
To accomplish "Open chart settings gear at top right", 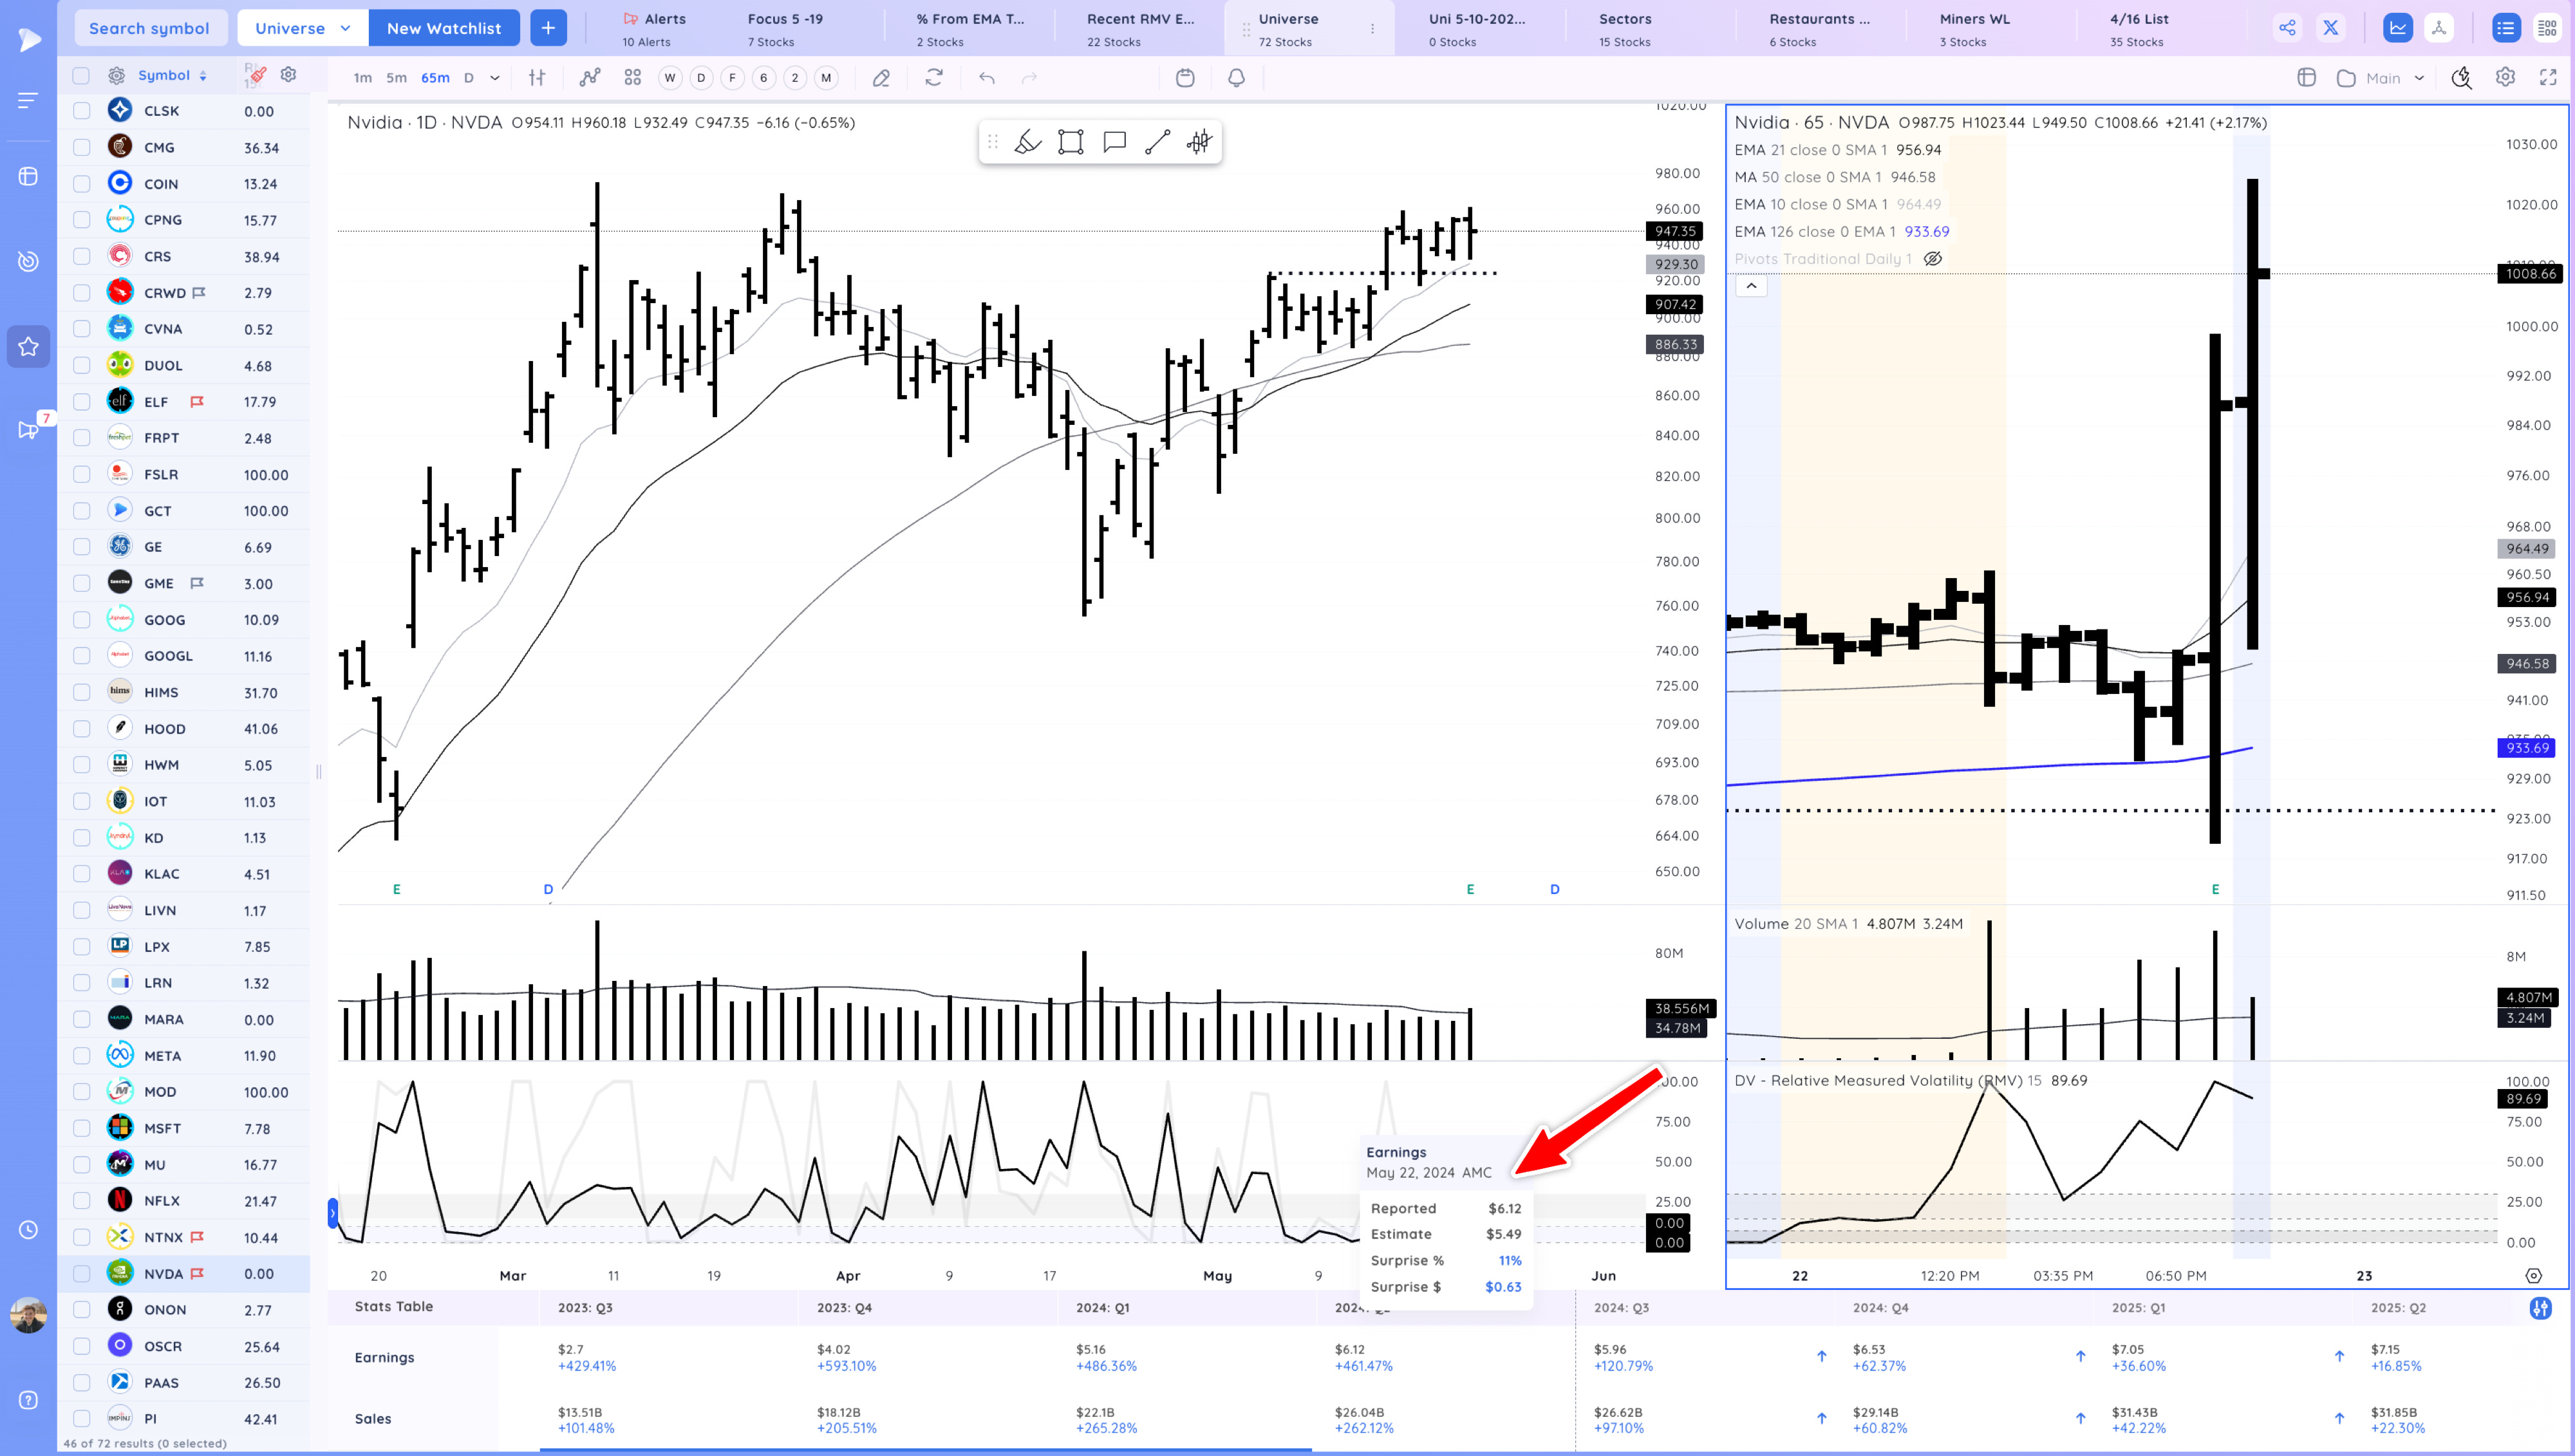I will coord(2505,77).
